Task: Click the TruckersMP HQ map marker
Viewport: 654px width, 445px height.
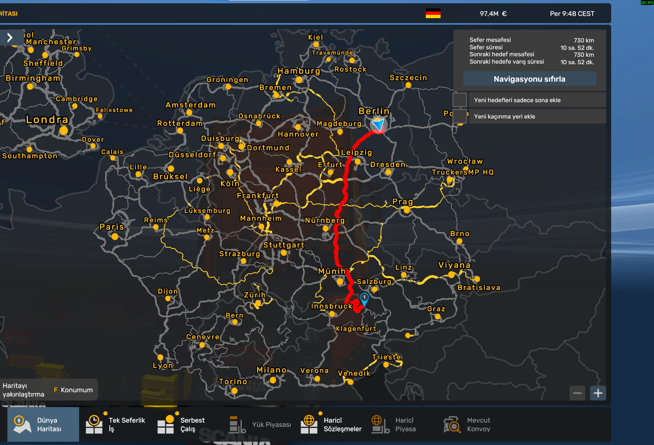Action: tap(450, 180)
